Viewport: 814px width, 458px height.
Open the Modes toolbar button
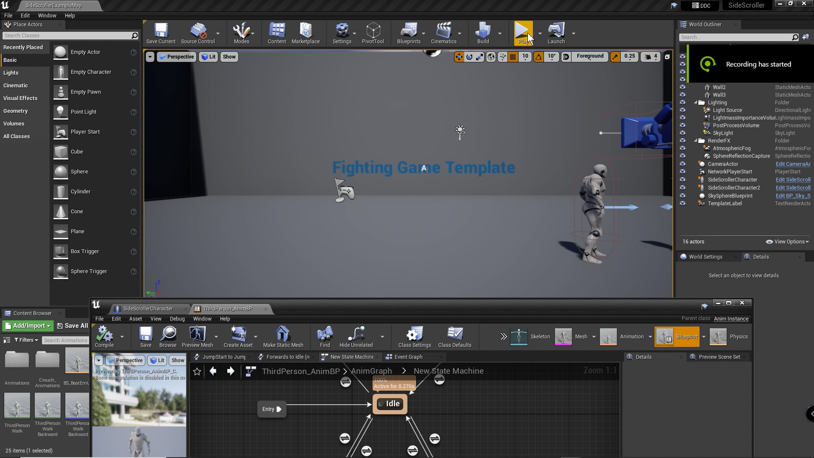click(241, 33)
